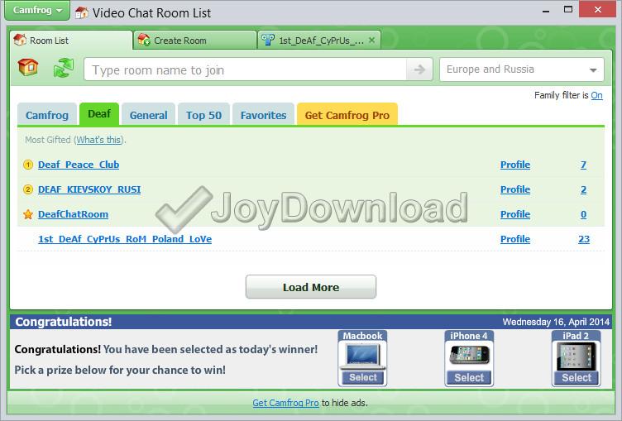Open the Favorites category tab

click(x=263, y=115)
